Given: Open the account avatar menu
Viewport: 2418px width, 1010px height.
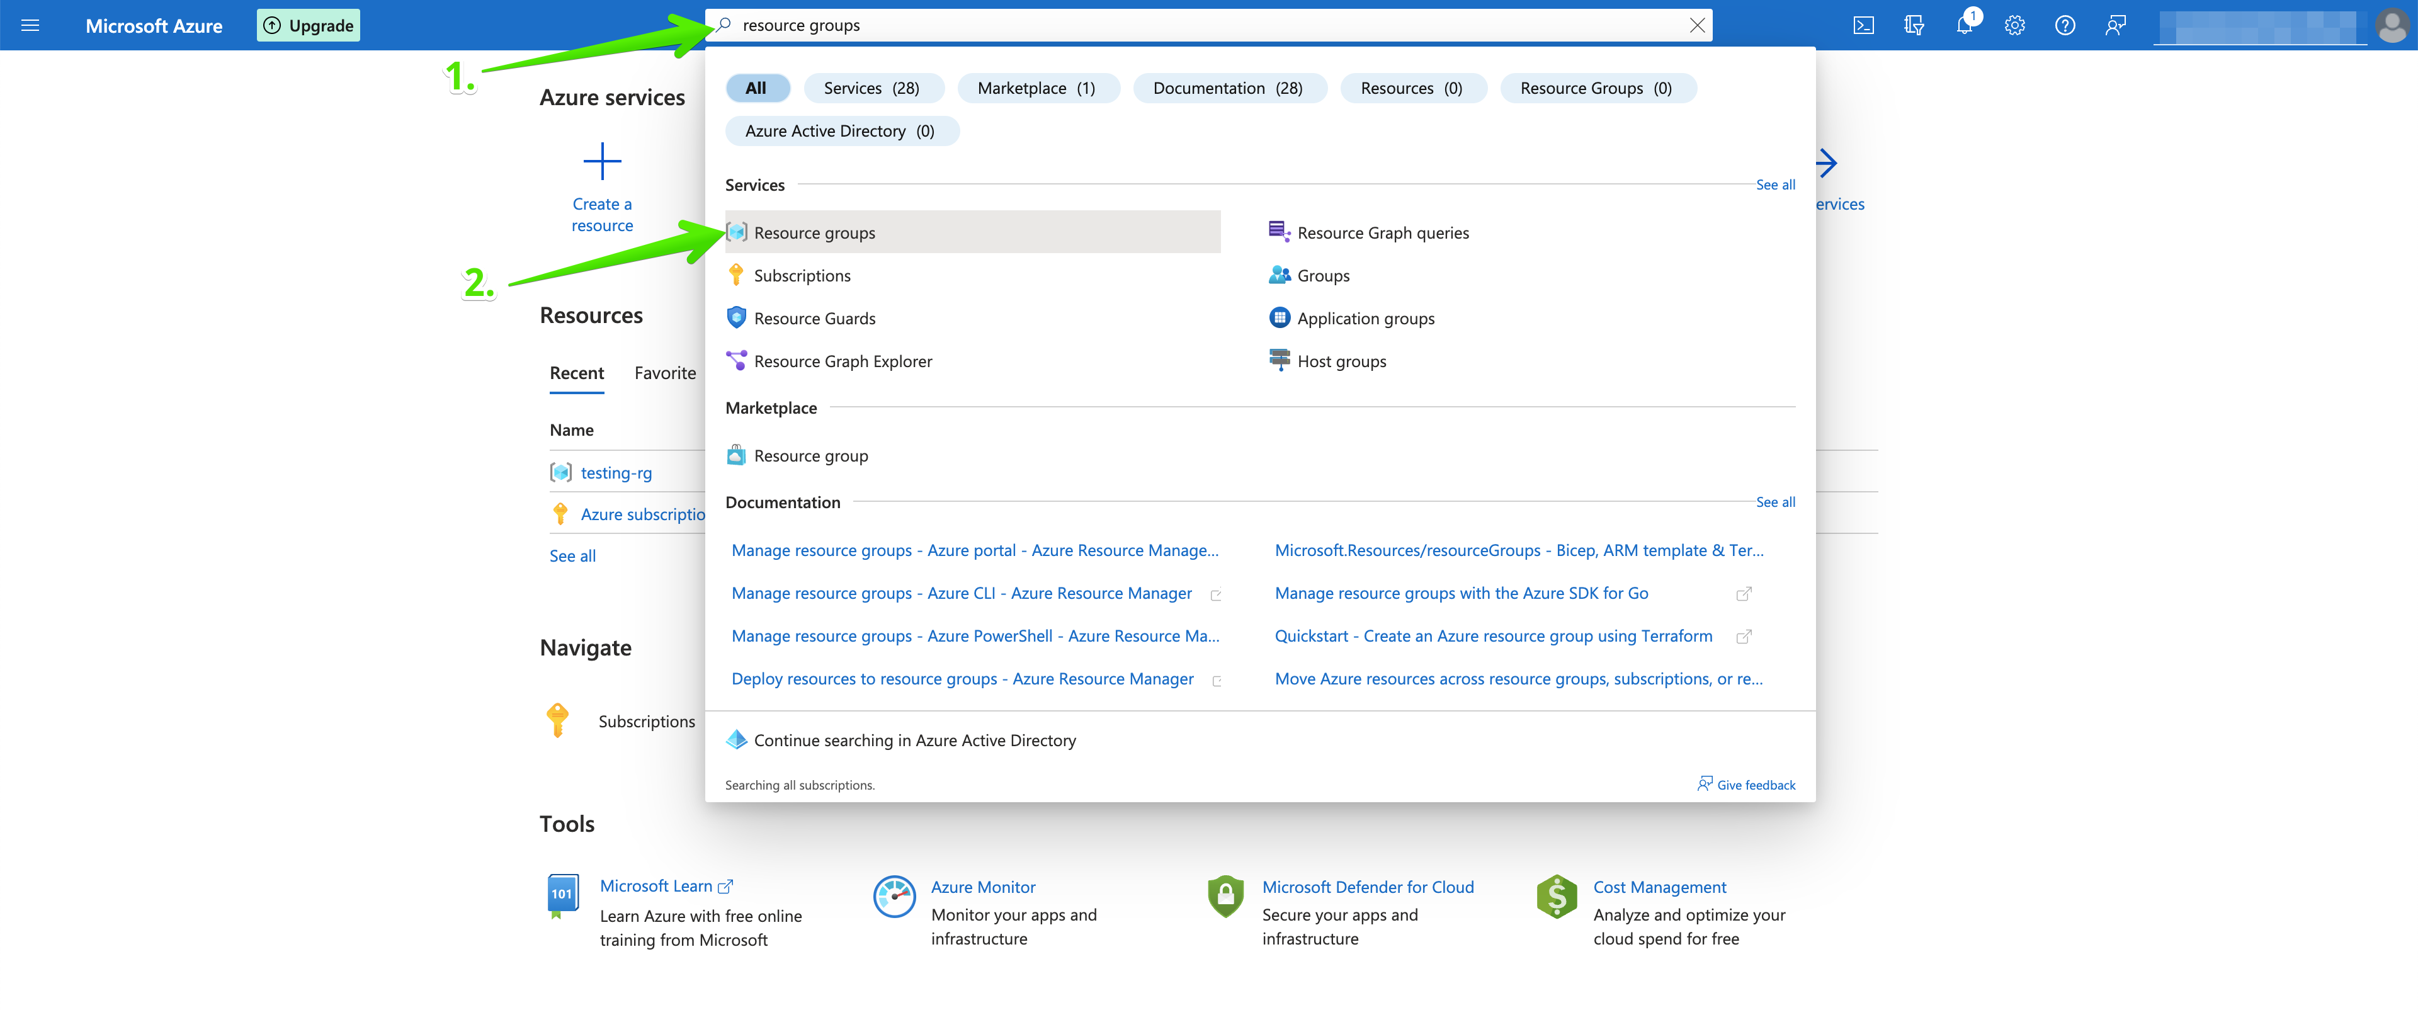Looking at the screenshot, I should (2391, 25).
